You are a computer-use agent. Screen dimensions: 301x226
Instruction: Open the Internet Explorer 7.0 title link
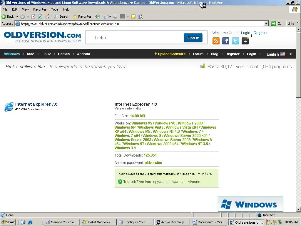click(x=36, y=104)
